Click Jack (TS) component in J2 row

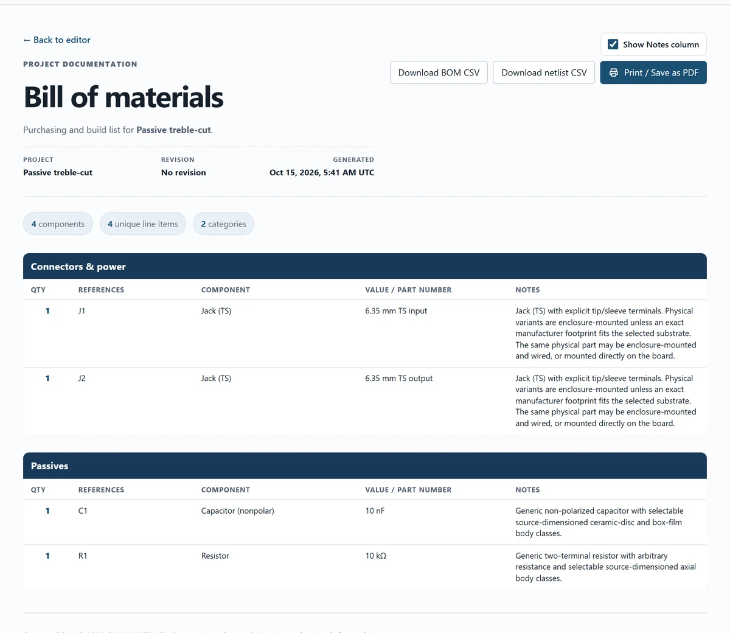pos(216,379)
